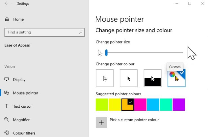The width and height of the screenshot is (208, 137).
Task: Pick the pink suggested pointer colour
Action: coord(140,105)
